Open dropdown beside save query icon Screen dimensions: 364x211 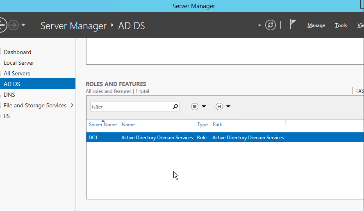coord(228,106)
